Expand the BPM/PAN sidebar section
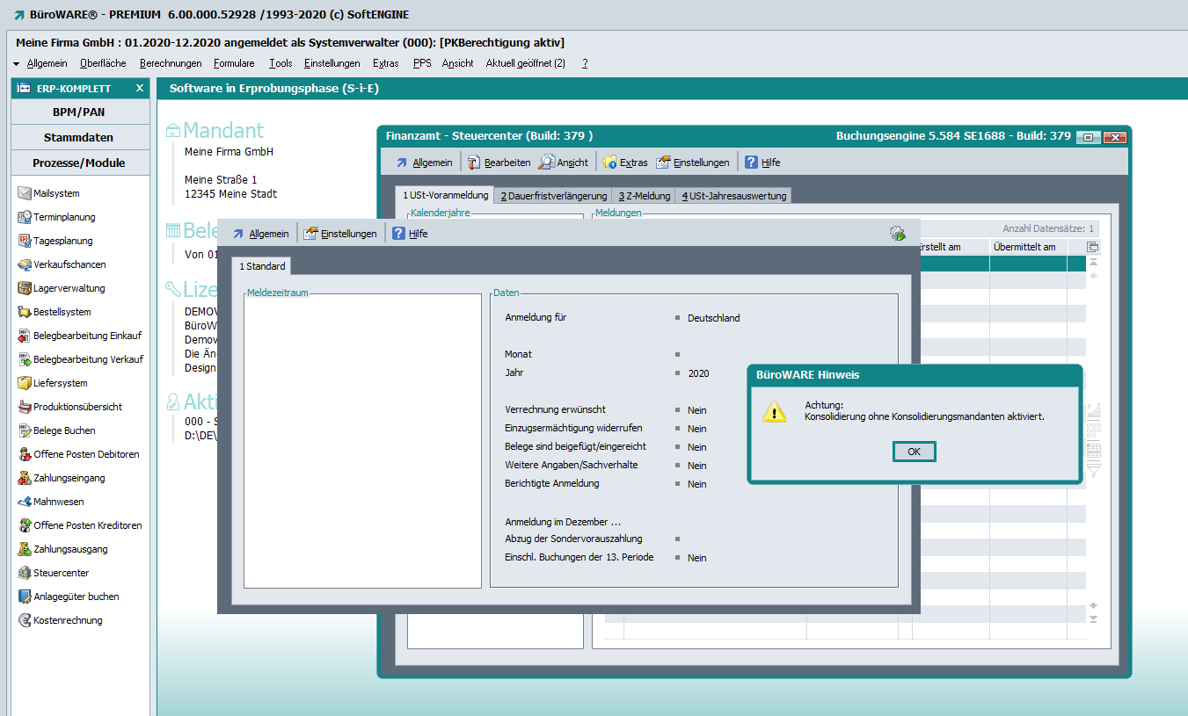This screenshot has width=1188, height=716. pos(79,112)
